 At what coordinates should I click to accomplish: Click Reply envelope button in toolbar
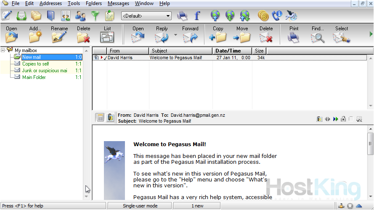[x=162, y=34]
